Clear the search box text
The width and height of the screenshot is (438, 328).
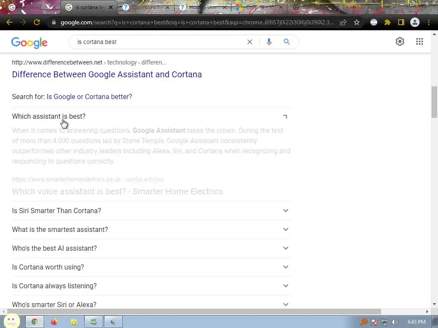(x=250, y=42)
